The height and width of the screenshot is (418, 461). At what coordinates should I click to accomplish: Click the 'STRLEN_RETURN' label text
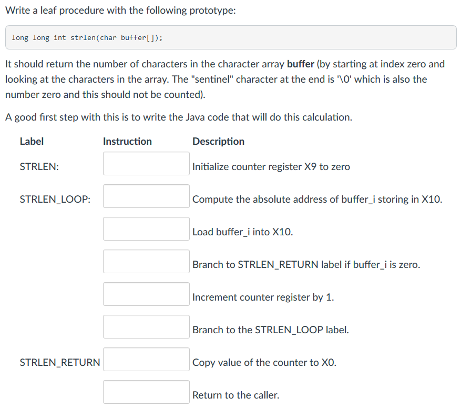click(60, 362)
